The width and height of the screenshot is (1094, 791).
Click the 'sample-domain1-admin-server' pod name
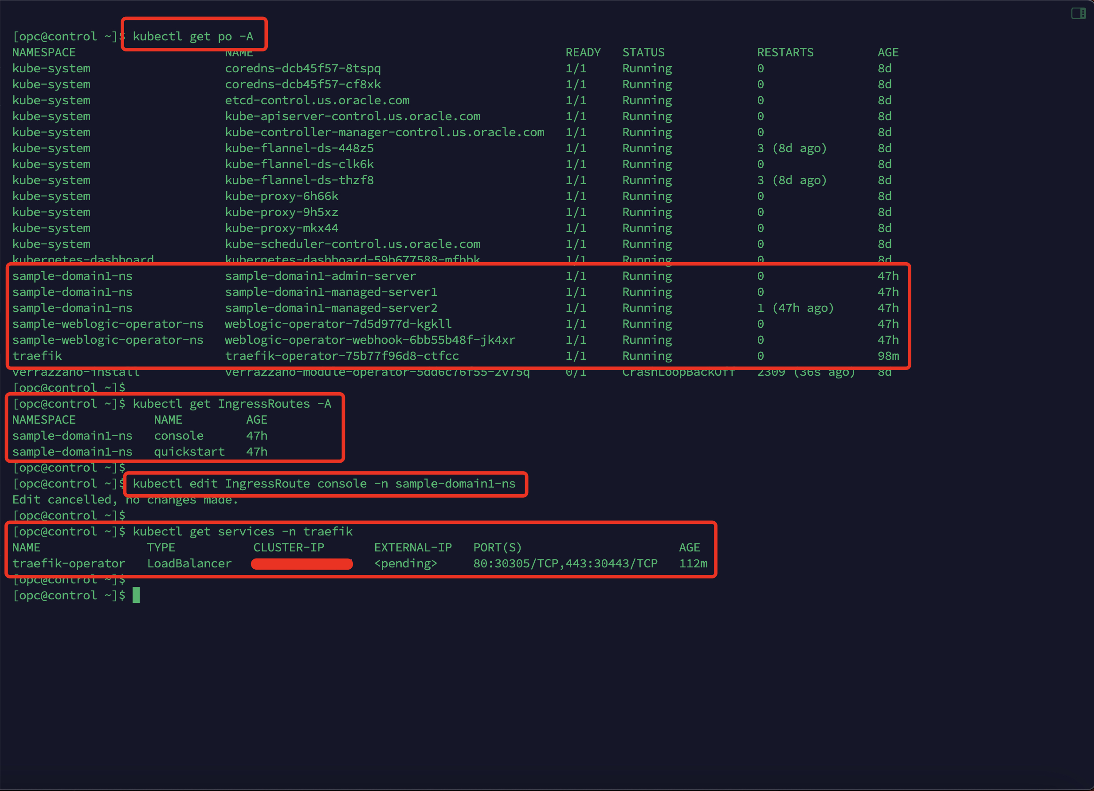320,276
